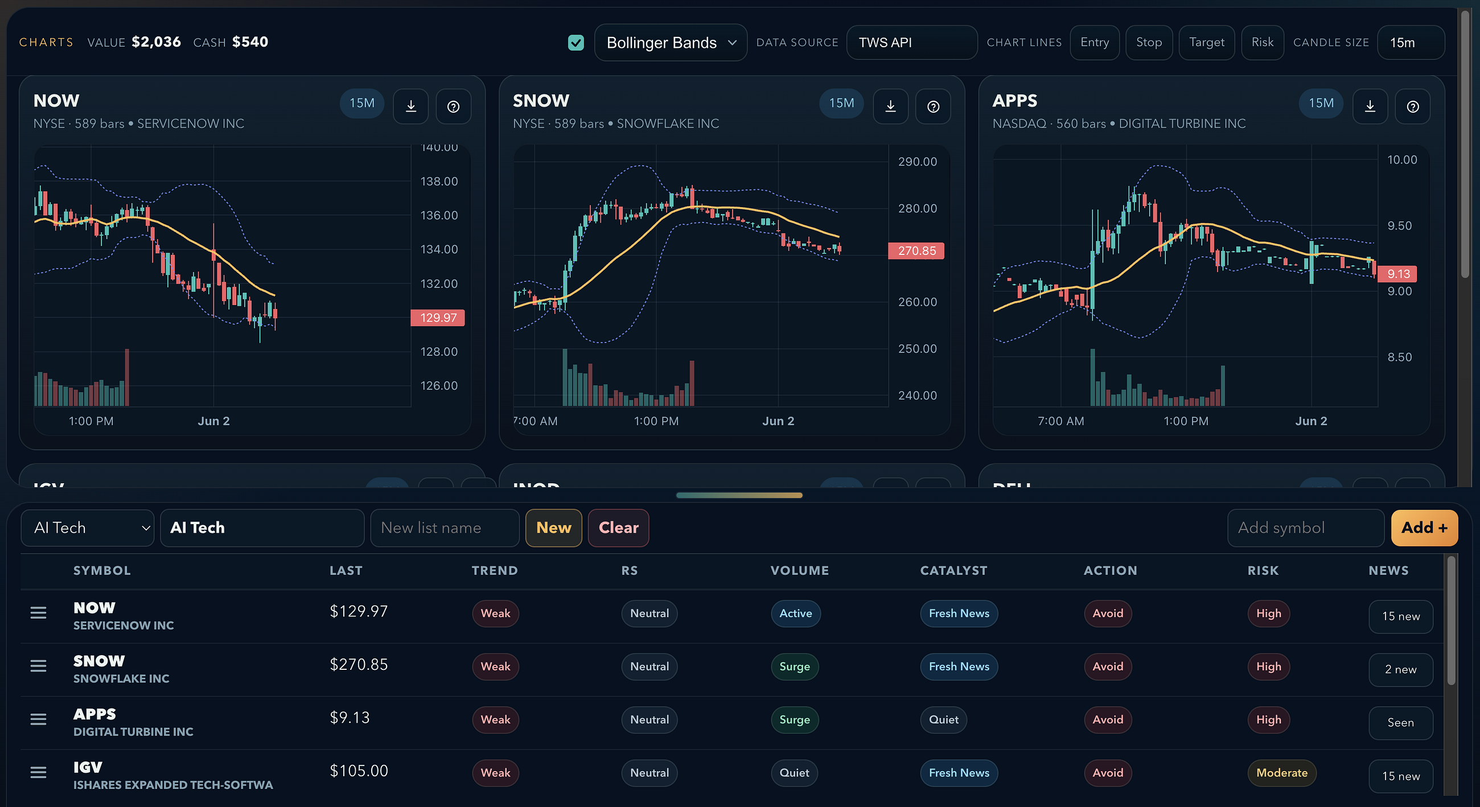Click the Add + symbol button
Viewport: 1480px width, 807px height.
(x=1424, y=528)
